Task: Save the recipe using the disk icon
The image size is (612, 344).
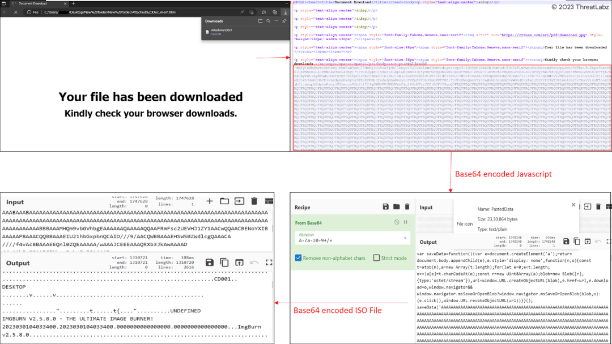Action: point(385,207)
